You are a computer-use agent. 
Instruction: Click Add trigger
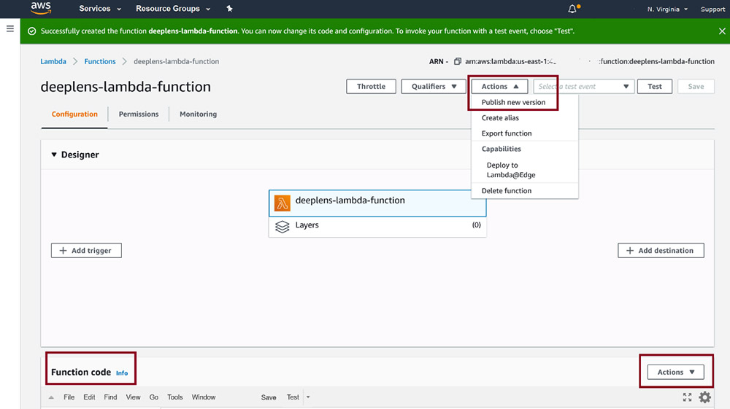pos(86,251)
